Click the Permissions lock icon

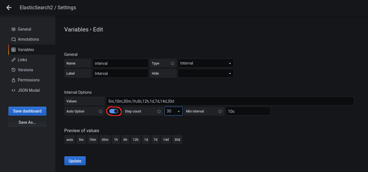pyautogui.click(x=13, y=80)
